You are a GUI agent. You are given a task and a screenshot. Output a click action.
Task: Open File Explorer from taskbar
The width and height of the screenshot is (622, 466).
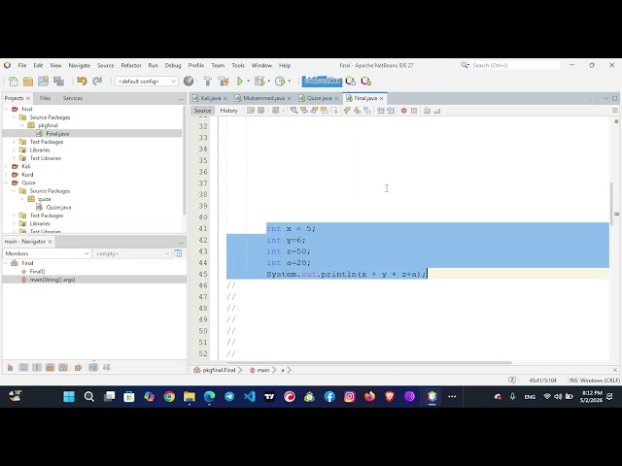tap(190, 396)
